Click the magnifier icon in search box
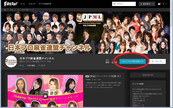This screenshot has height=108, width=173. click(x=114, y=4)
